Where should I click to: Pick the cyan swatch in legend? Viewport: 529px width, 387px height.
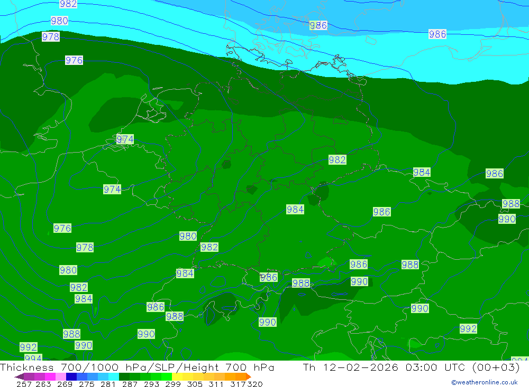[x=114, y=376]
